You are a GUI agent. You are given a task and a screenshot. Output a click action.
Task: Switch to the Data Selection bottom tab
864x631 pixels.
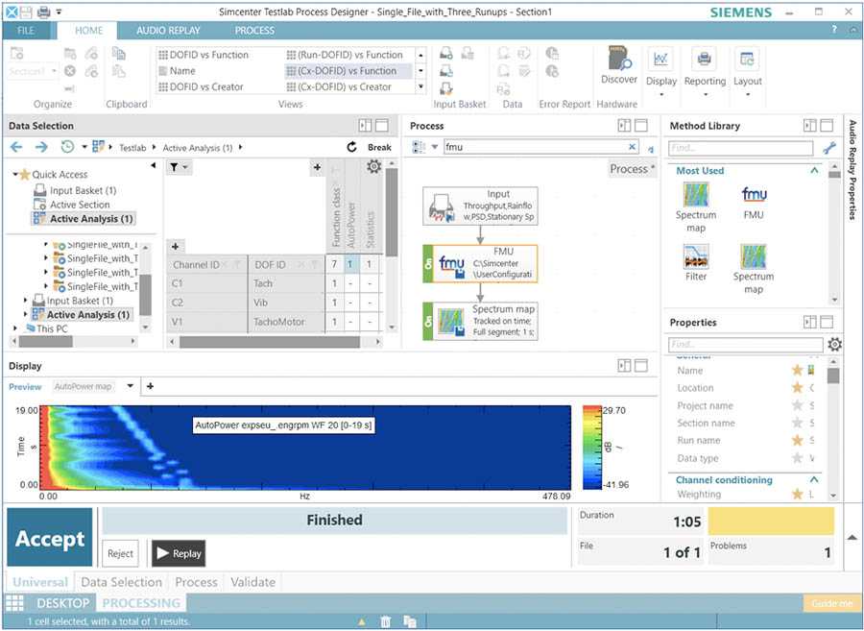121,582
